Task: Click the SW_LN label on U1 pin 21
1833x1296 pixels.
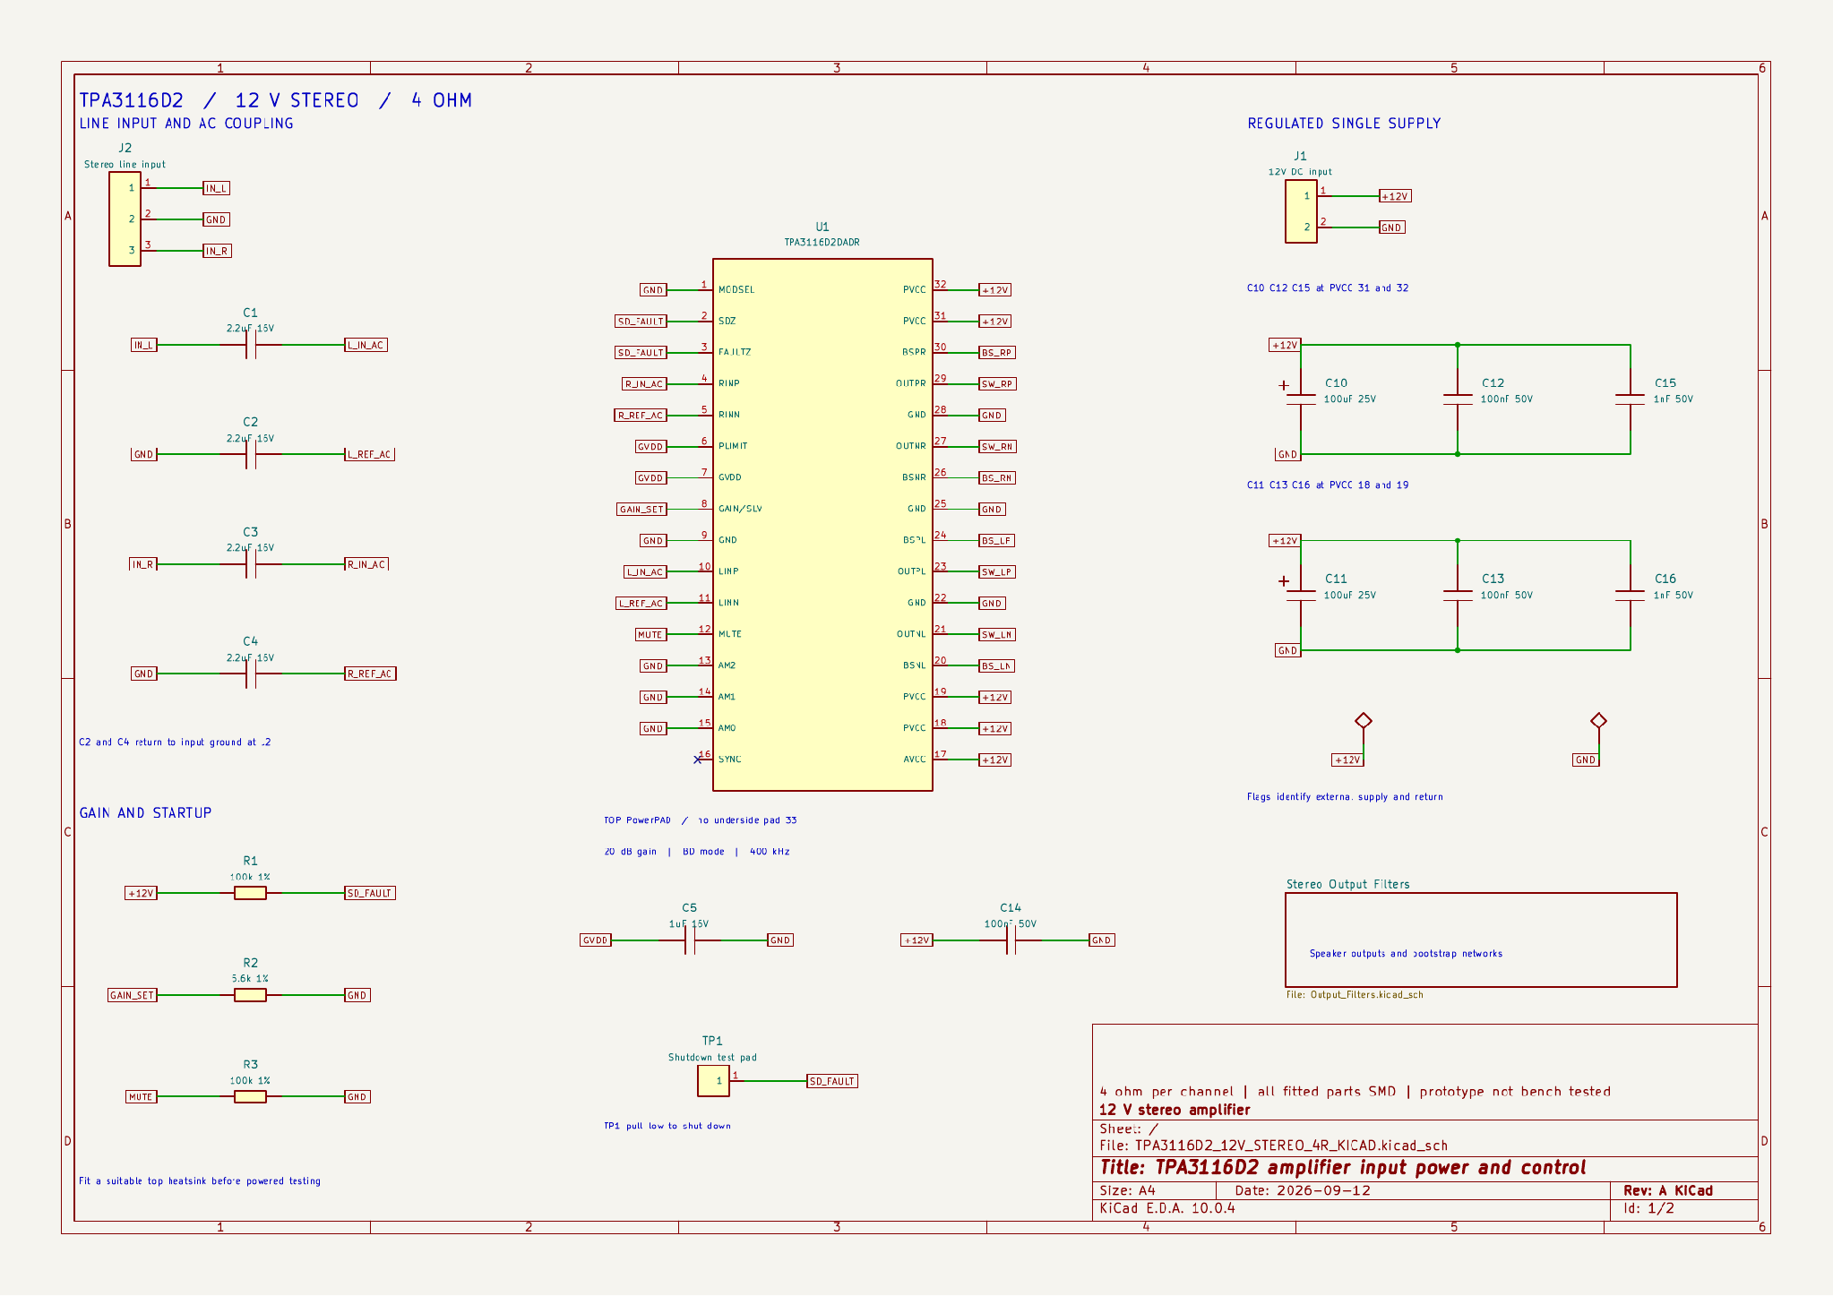Action: click(x=997, y=635)
